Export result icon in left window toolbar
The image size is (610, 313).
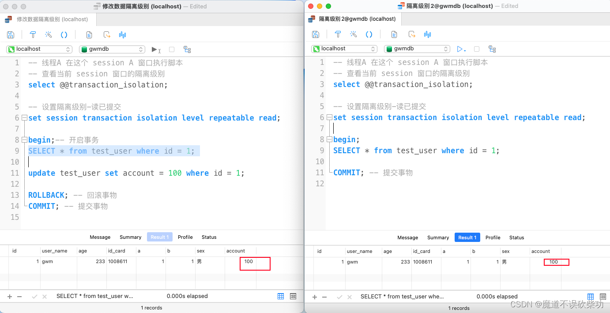pyautogui.click(x=107, y=35)
